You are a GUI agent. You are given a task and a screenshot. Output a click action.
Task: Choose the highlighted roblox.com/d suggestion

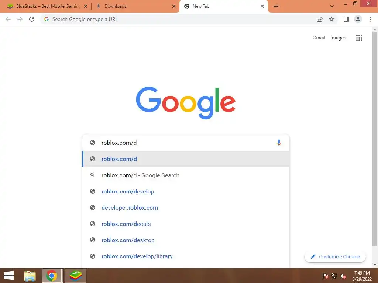click(186, 159)
